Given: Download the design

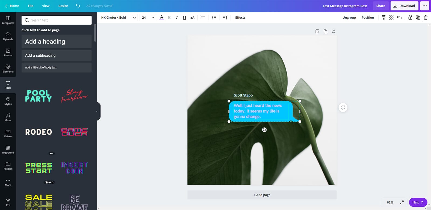Looking at the screenshot, I should click(x=404, y=6).
